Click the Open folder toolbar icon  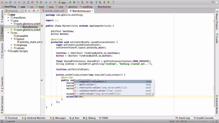tap(2, 2)
